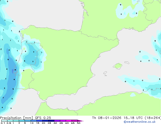Click the legend tick label '20'
The image size is (161, 124).
point(43,123)
